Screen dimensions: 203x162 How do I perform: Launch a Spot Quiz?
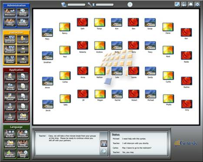(x=23, y=107)
